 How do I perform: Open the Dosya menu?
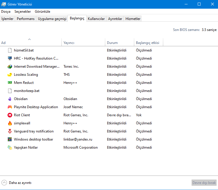(6, 12)
